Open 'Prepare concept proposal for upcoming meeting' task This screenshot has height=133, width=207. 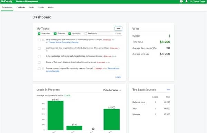pyautogui.click(x=69, y=68)
